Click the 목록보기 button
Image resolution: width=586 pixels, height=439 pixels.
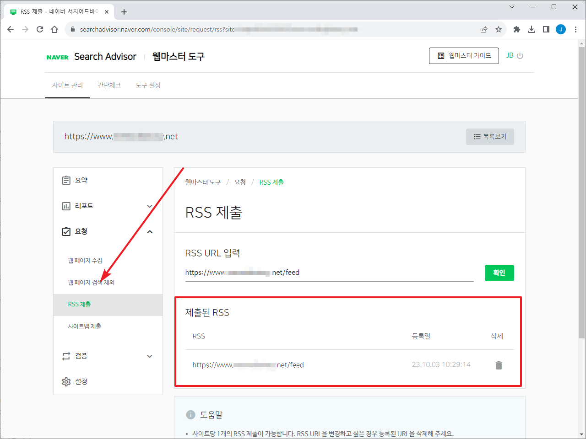point(490,137)
